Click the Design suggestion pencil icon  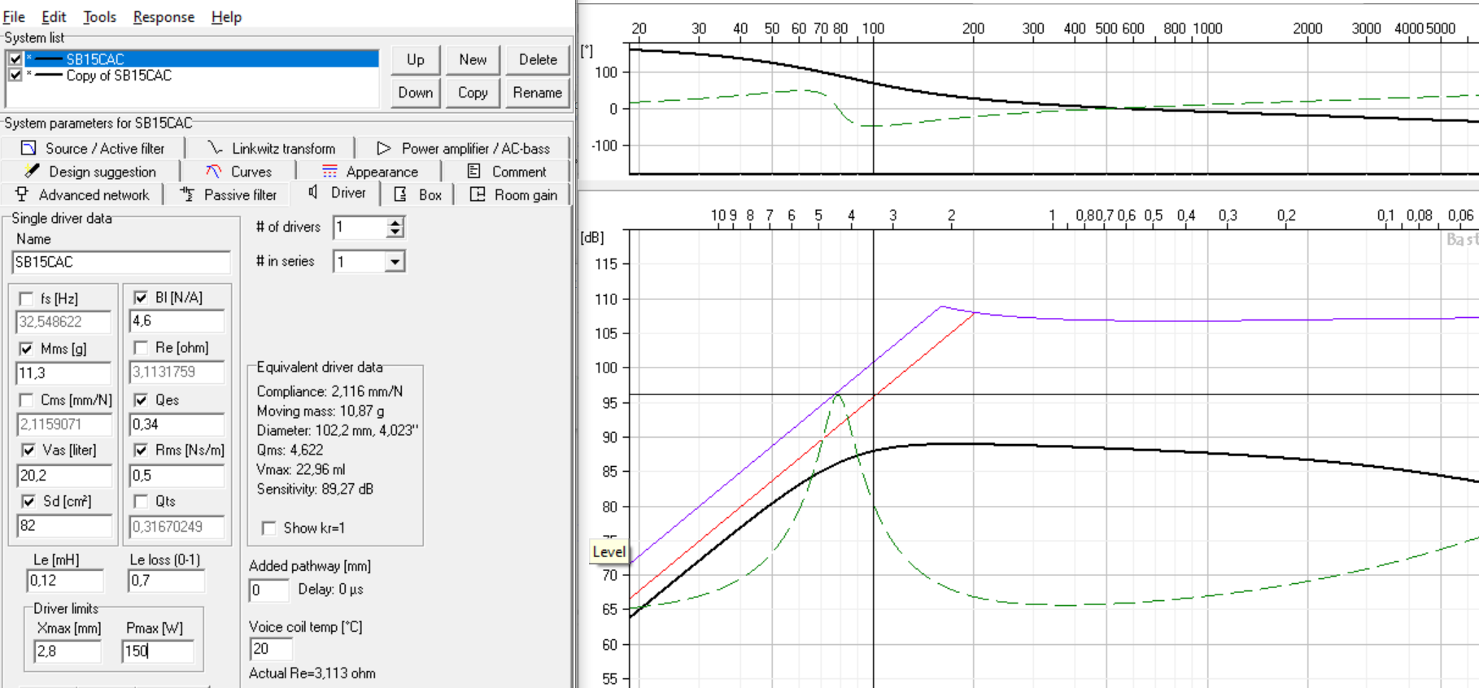pyautogui.click(x=32, y=171)
